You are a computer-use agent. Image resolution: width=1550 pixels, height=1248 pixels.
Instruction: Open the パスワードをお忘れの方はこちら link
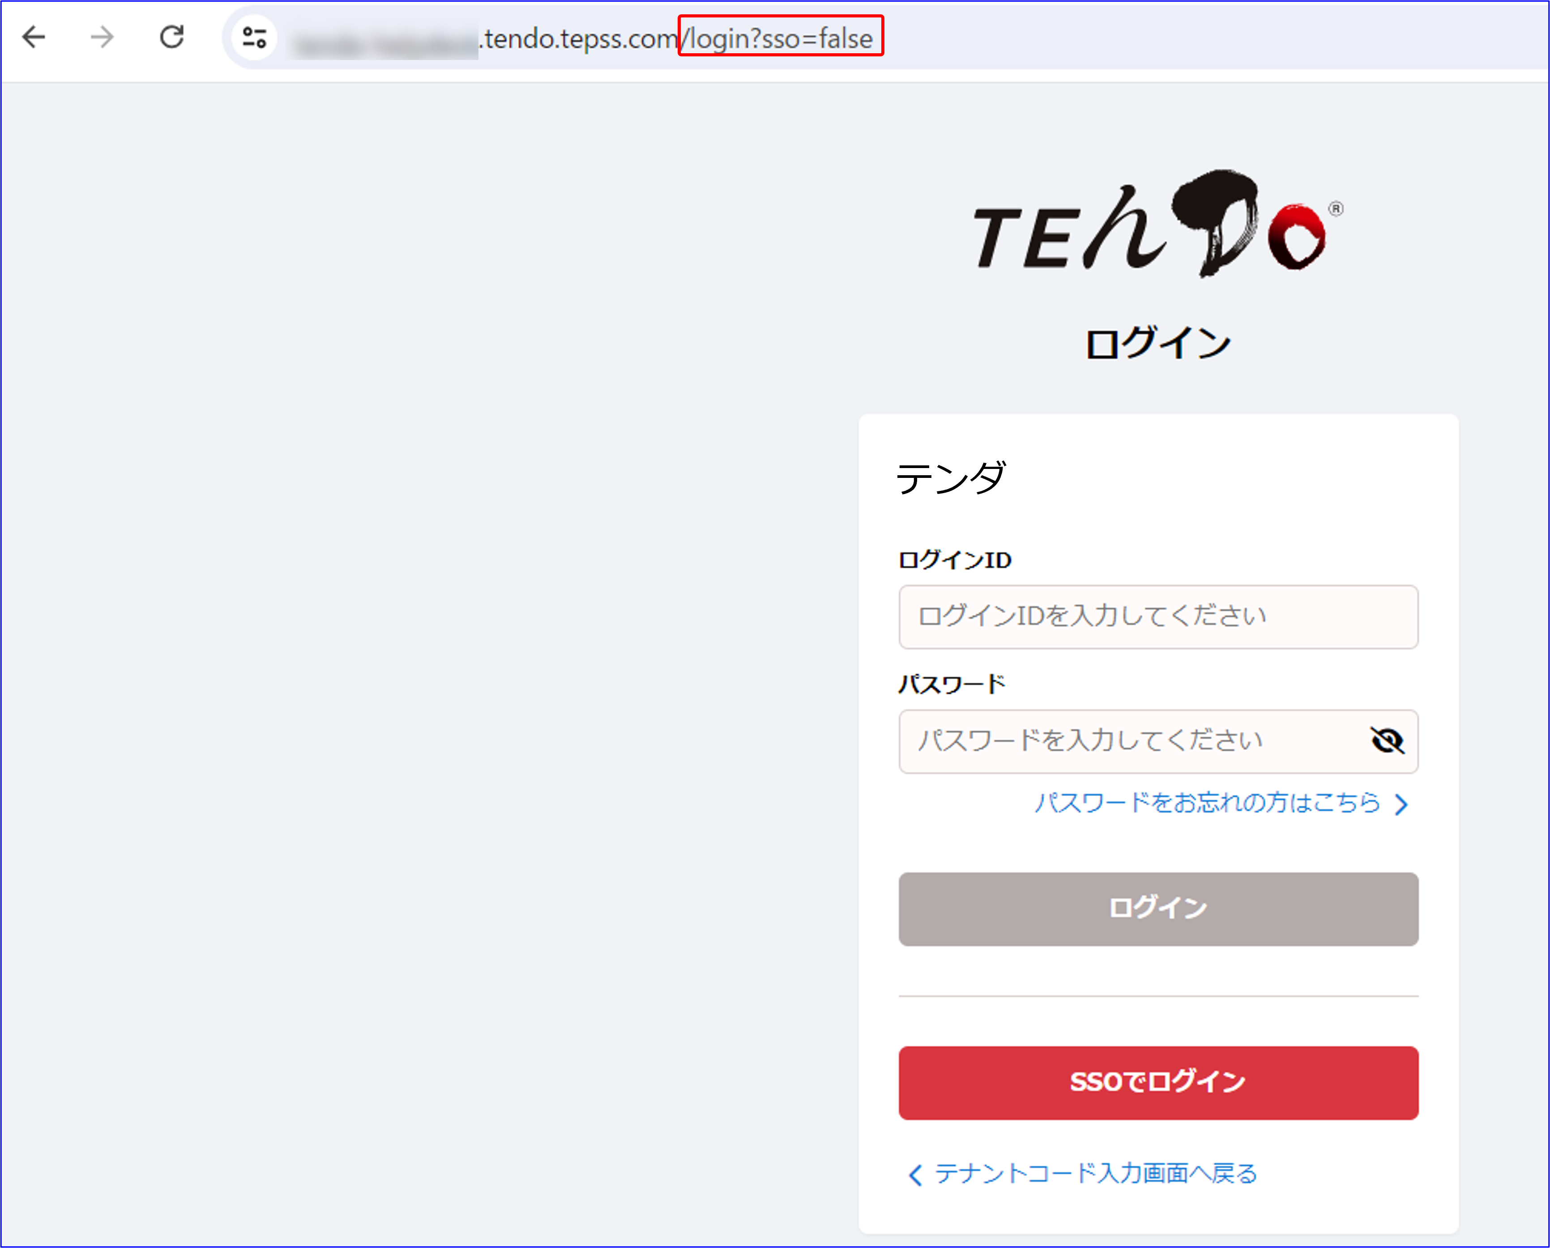click(1221, 803)
